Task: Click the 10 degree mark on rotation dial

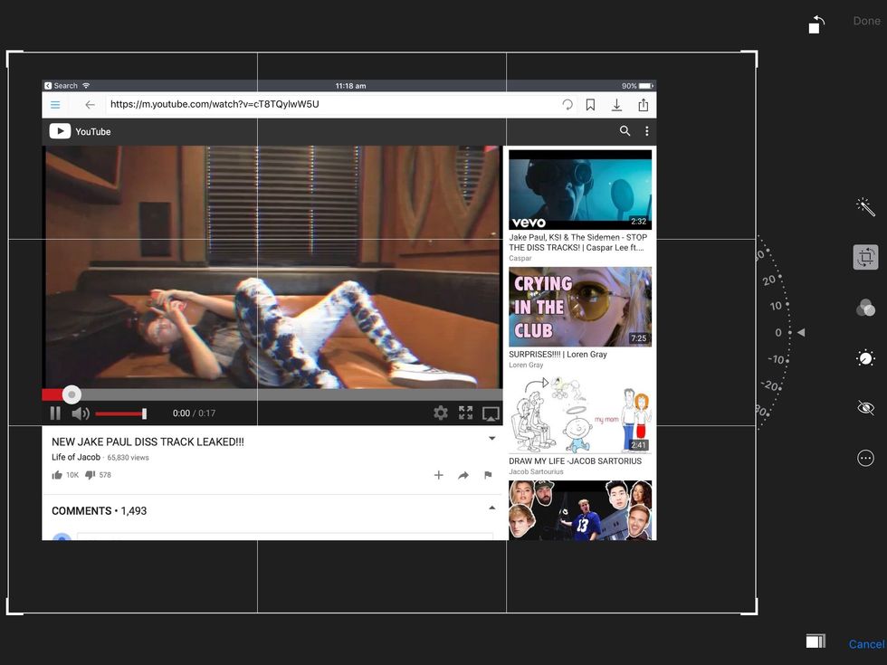Action: 776,306
